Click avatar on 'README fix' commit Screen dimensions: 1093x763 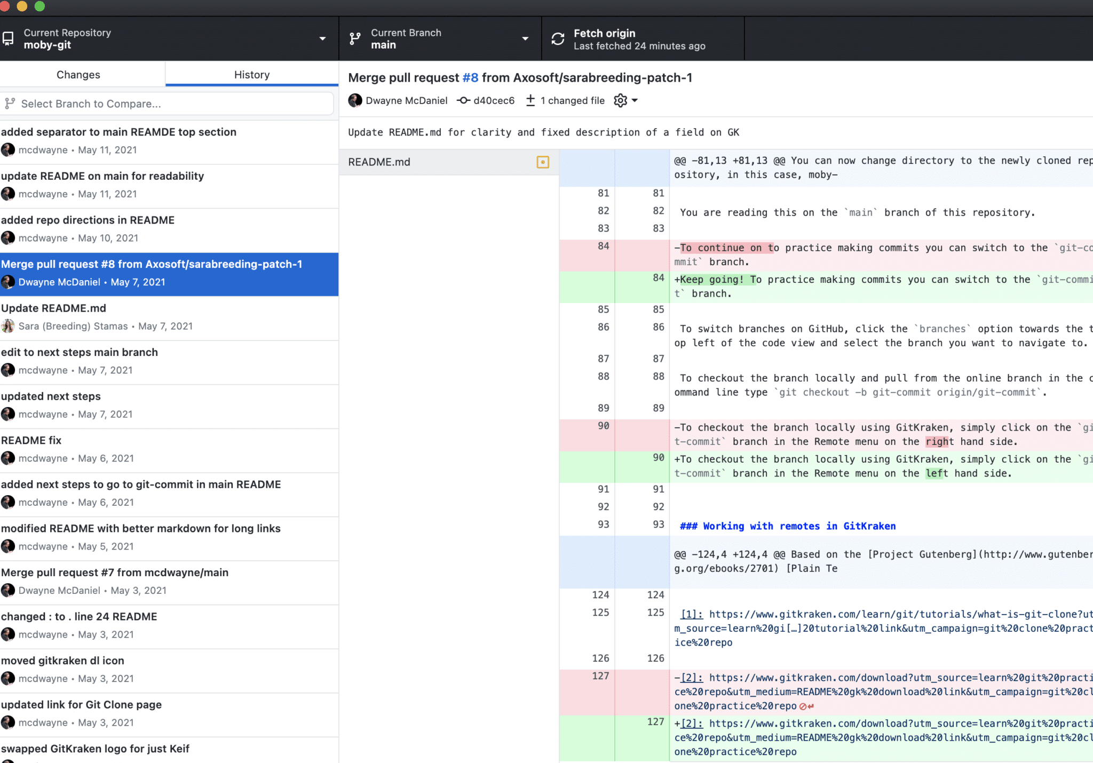point(8,458)
